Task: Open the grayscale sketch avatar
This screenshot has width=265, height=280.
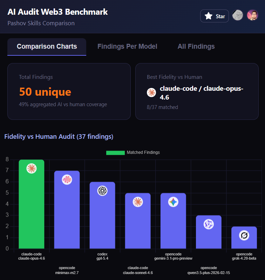Action: pyautogui.click(x=238, y=15)
